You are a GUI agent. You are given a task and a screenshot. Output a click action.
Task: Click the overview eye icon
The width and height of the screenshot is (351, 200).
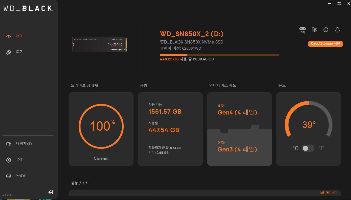tap(8, 36)
